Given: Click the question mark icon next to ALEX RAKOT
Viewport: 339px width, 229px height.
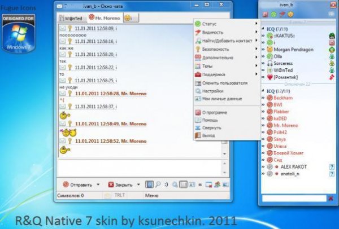Looking at the screenshot, I should tap(332, 167).
